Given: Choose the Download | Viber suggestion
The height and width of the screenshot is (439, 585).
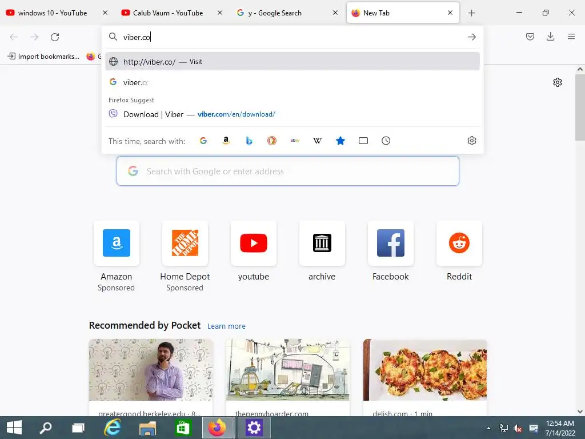Looking at the screenshot, I should point(292,114).
